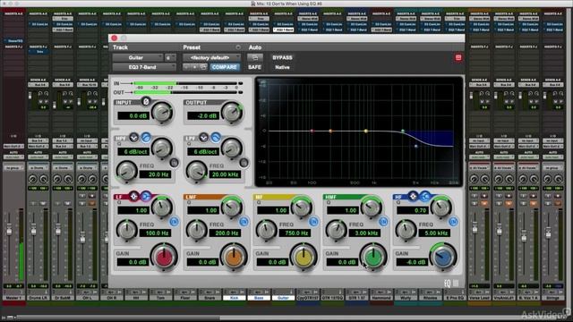The height and width of the screenshot is (322, 573).
Task: Adjust the blue HF gain knob
Action: 443,257
